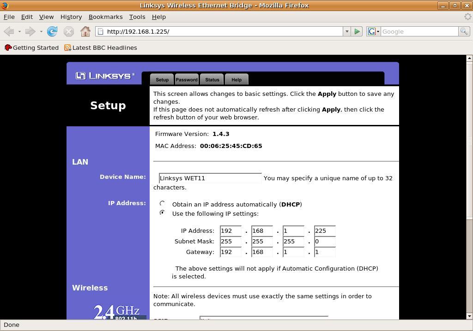Switch to the Status tab
This screenshot has height=331, width=473.
212,79
